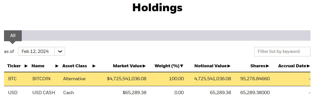The width and height of the screenshot is (315, 109).
Task: Click the Ticker column header
Action: coord(14,66)
